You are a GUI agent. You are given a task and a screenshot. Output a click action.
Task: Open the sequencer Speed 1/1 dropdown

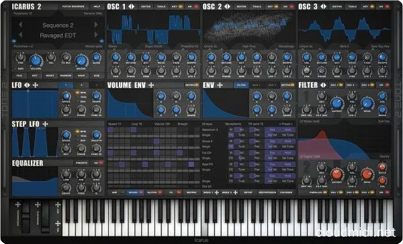pos(115,124)
